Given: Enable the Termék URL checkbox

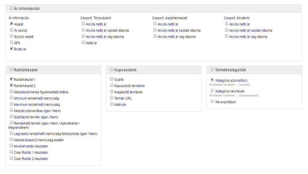Looking at the screenshot, I should (112, 98).
